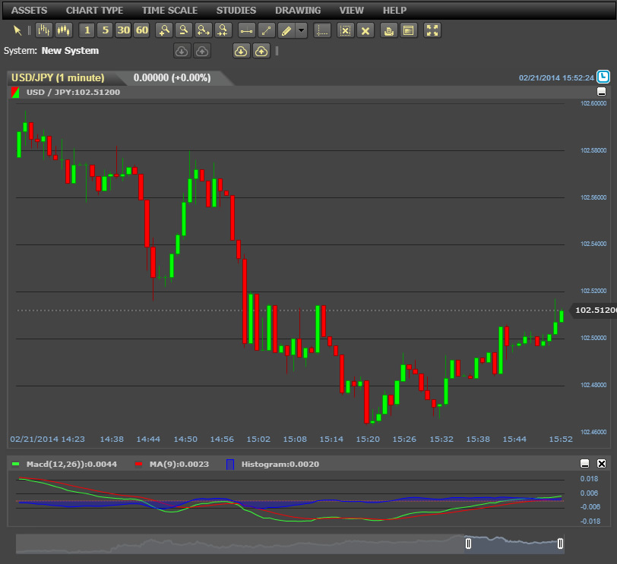Open the DRAWING menu
The width and height of the screenshot is (617, 564).
(x=298, y=11)
